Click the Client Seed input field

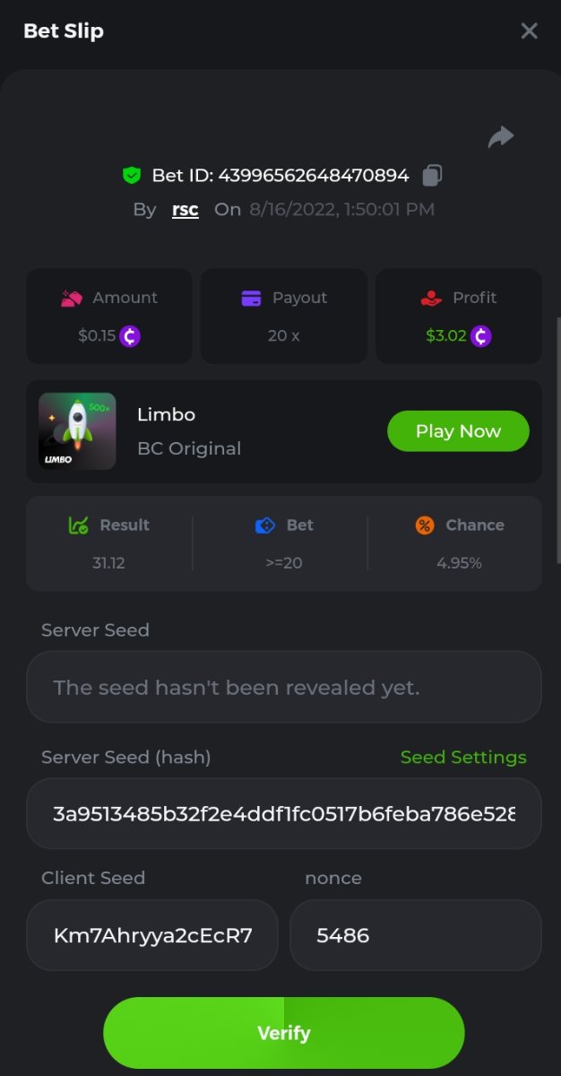pos(152,935)
